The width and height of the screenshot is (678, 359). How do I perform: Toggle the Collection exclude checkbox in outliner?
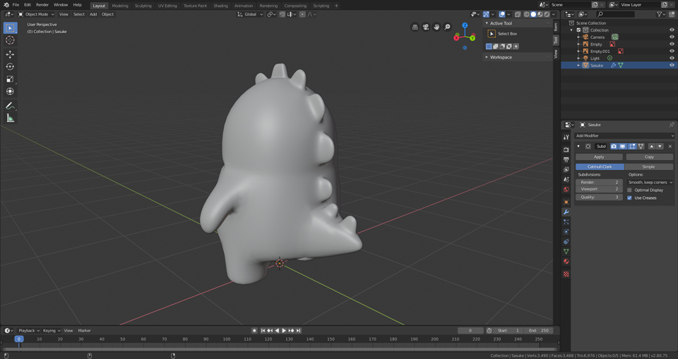[x=578, y=30]
